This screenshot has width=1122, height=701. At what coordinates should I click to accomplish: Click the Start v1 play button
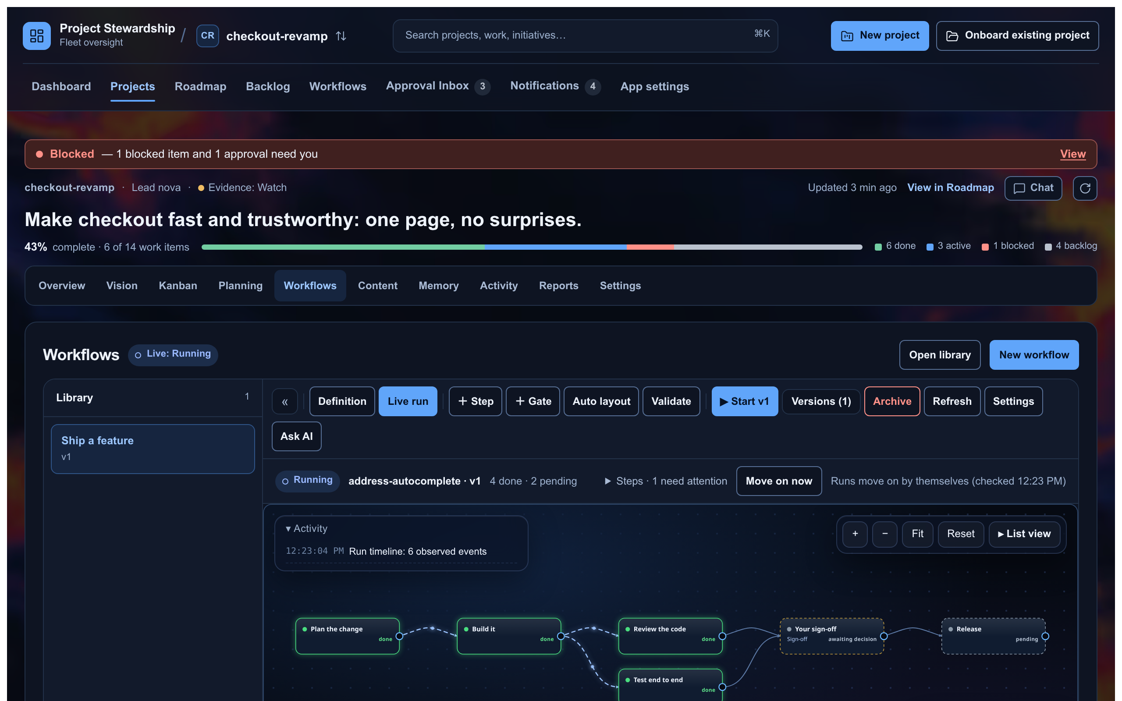coord(744,401)
